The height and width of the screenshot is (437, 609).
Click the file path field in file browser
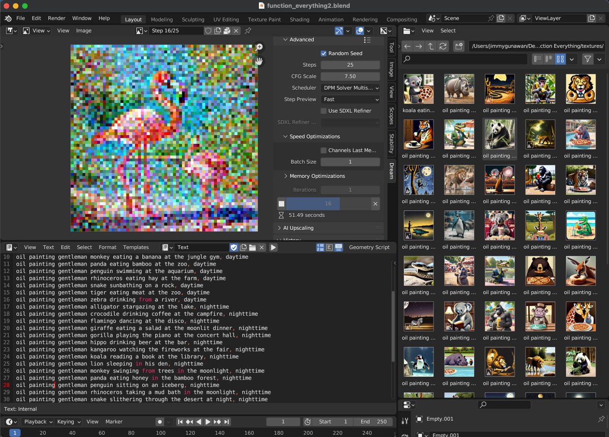[536, 46]
